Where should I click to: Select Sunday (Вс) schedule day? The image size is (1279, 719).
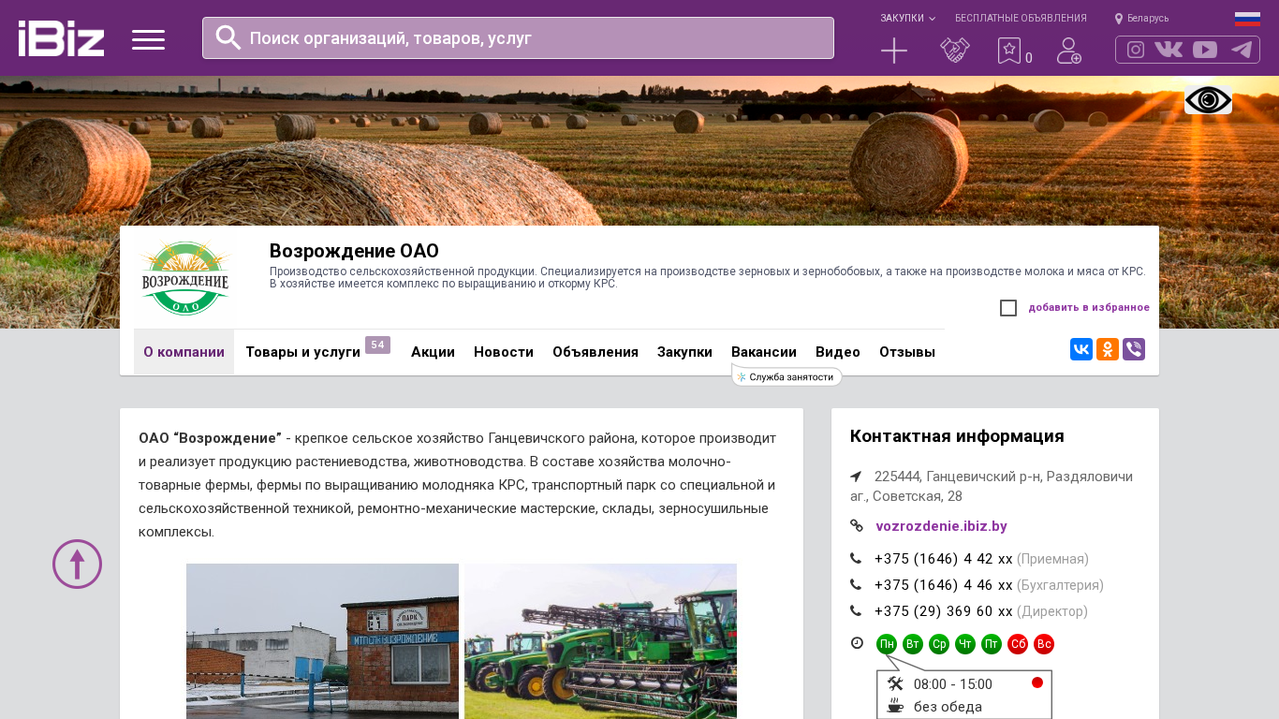coord(1044,644)
